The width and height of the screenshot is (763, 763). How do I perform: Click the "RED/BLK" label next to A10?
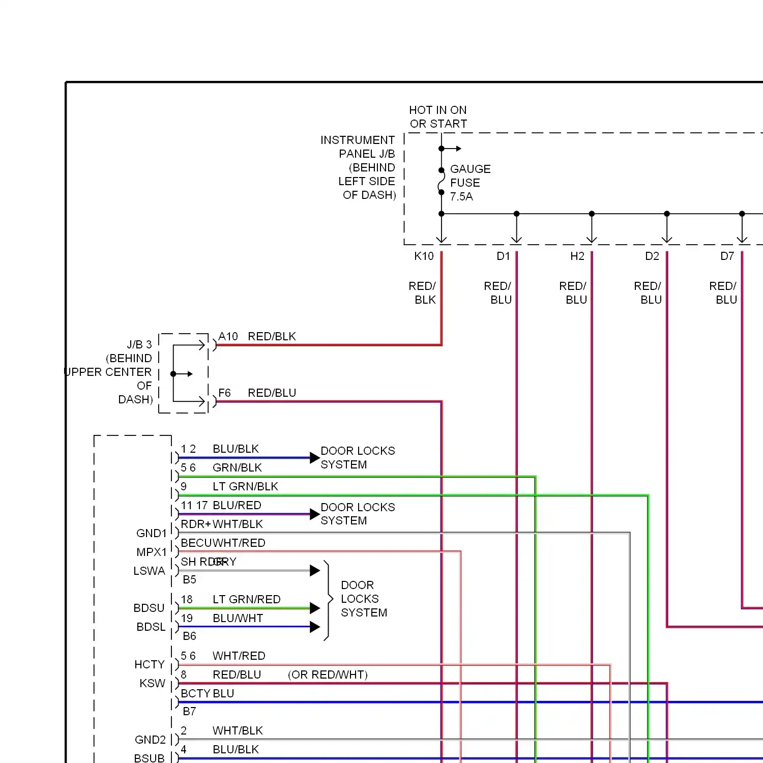click(x=272, y=336)
